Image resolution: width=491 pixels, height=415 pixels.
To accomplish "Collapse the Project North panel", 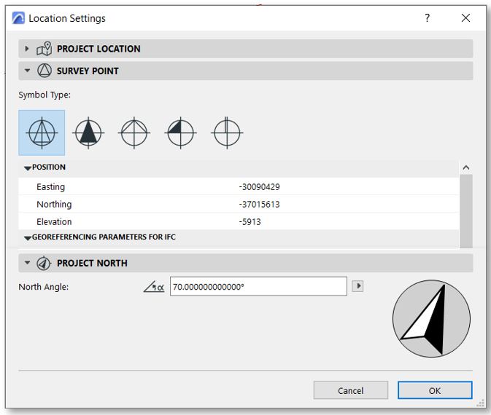I will [27, 263].
